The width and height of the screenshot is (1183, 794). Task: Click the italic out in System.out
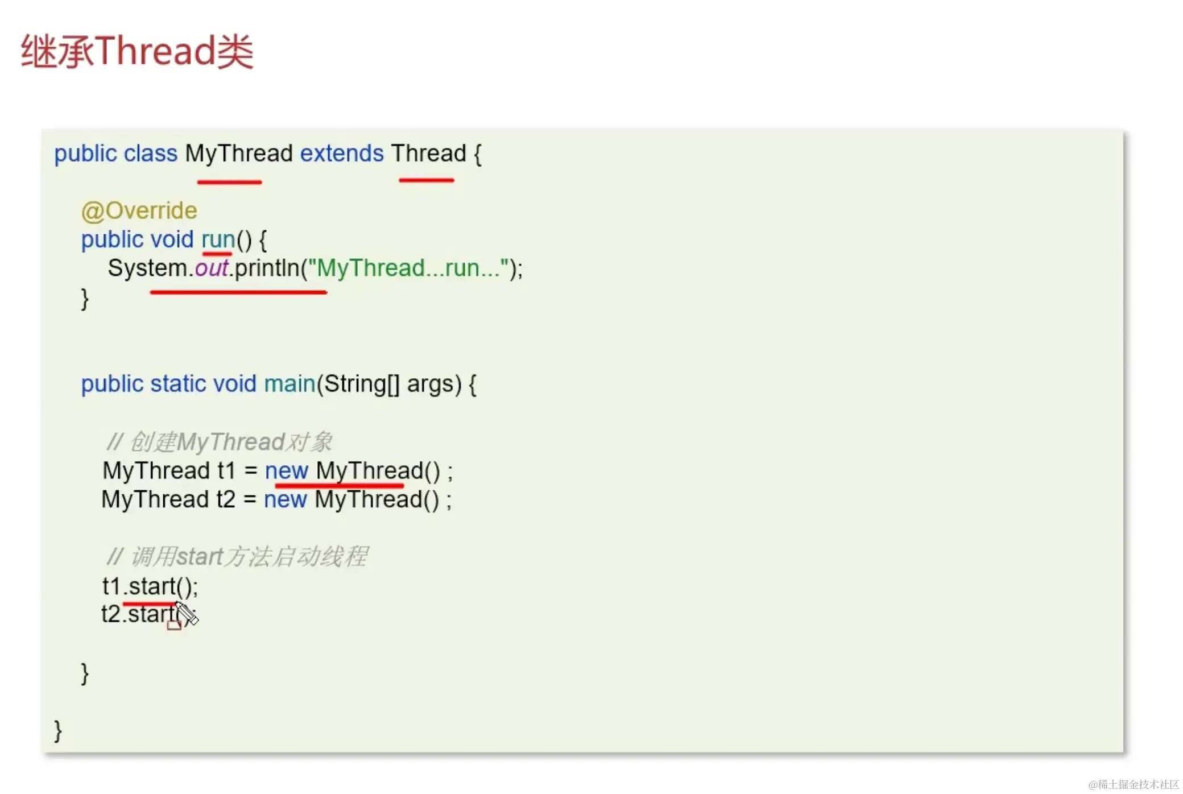(x=211, y=268)
